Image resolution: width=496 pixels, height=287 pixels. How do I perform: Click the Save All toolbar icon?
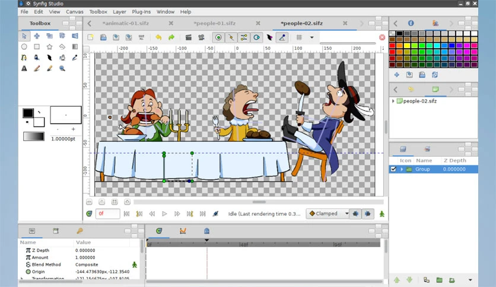click(141, 37)
